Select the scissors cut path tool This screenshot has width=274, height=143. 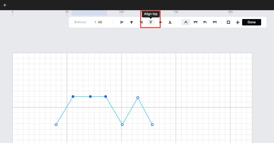(237, 22)
